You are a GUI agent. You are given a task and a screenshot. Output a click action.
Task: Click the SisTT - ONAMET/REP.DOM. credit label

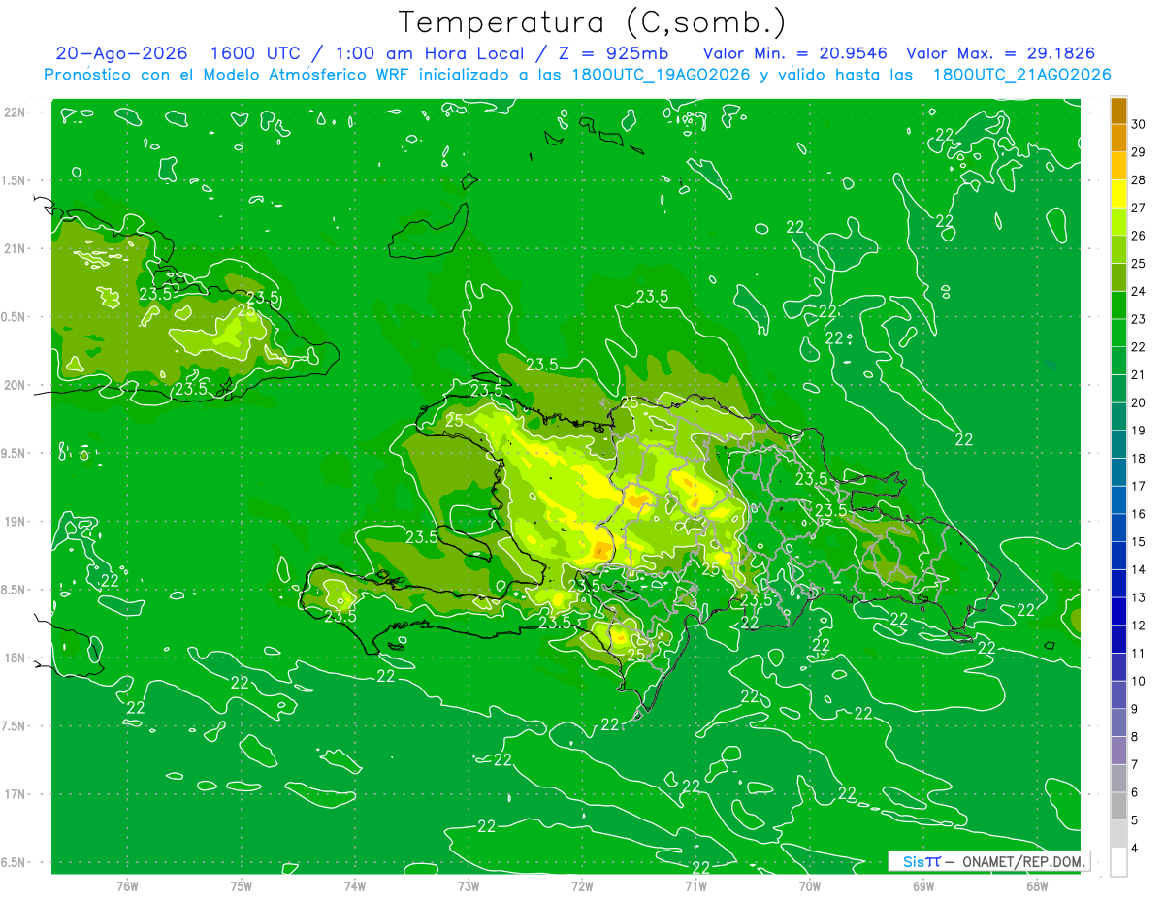click(x=988, y=861)
